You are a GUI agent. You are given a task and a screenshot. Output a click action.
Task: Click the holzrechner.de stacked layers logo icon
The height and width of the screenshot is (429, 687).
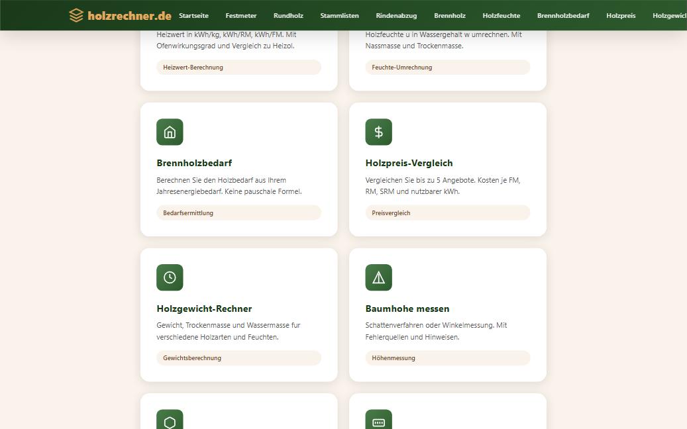[76, 15]
